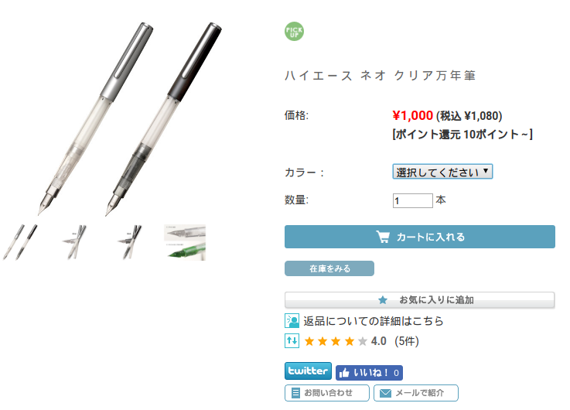This screenshot has width=570, height=410.
Task: Select the fourth thumbnail showing green nib
Action: tap(185, 242)
